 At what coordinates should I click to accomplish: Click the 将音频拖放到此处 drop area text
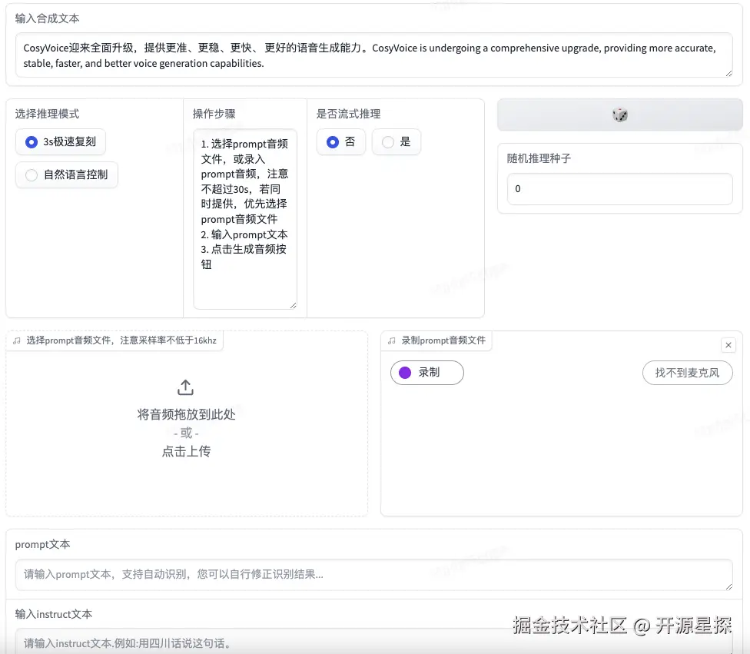(186, 414)
